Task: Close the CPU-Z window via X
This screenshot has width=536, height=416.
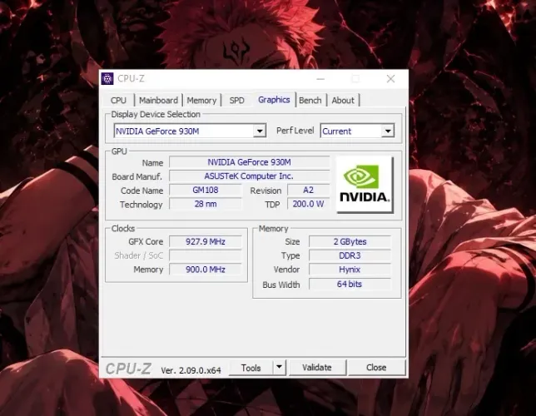Action: click(390, 79)
